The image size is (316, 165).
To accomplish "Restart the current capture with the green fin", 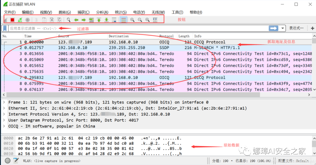I will pos(20,20).
